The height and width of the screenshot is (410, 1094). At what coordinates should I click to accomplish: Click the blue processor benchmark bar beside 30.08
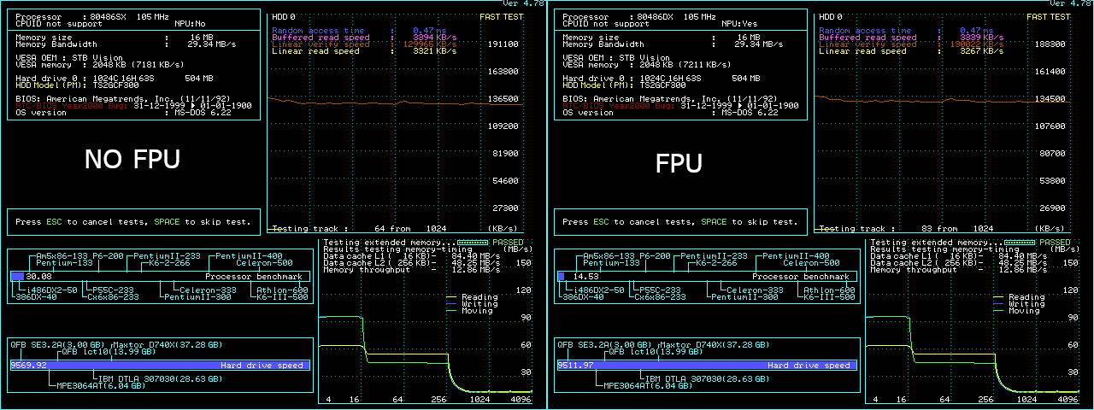pyautogui.click(x=17, y=277)
